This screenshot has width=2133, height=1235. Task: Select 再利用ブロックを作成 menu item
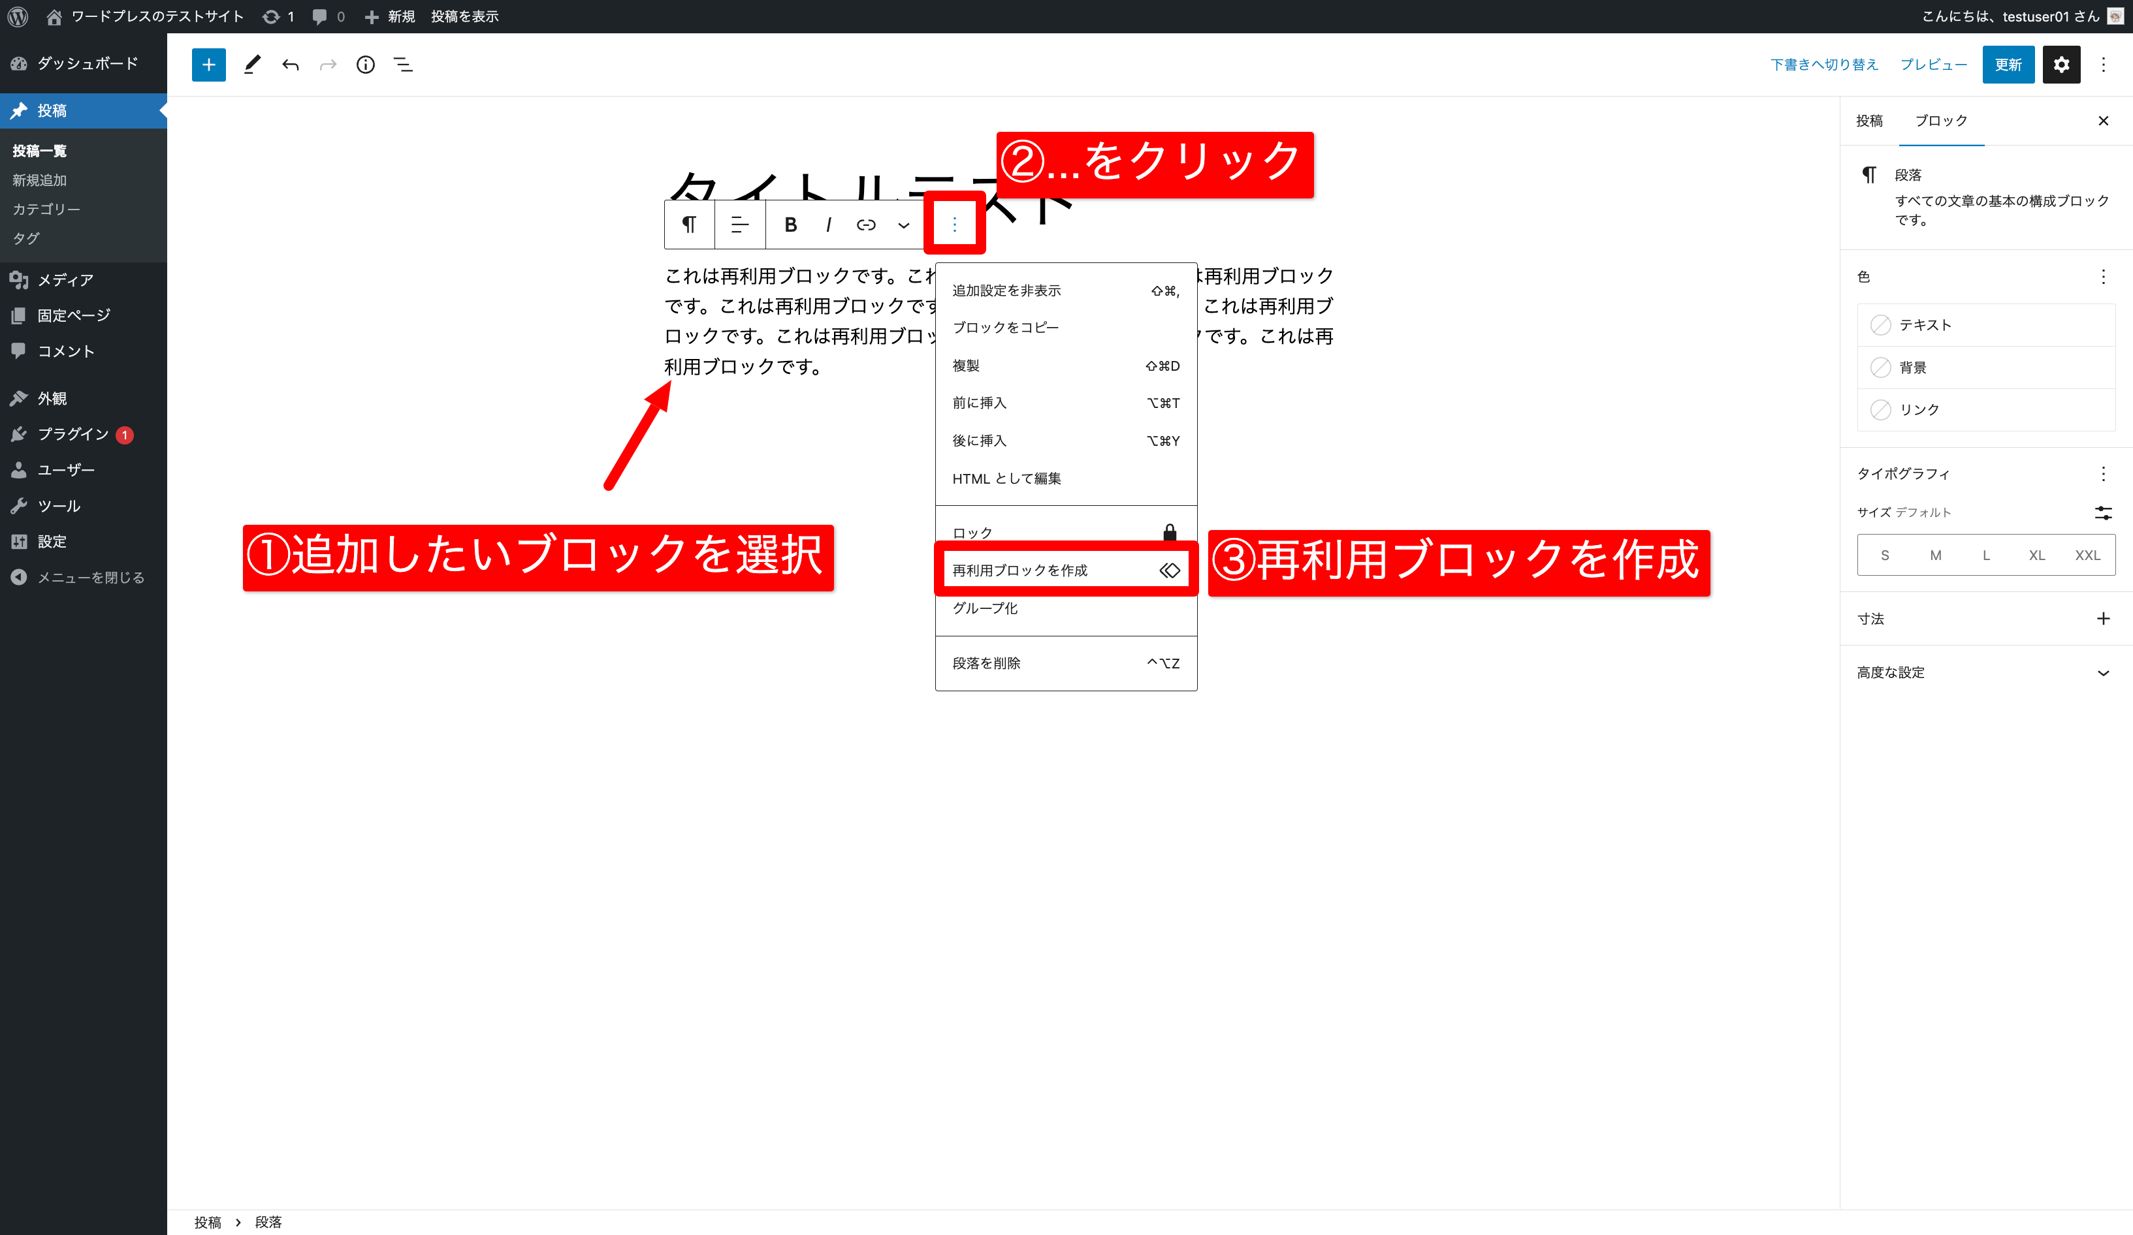(x=1065, y=571)
